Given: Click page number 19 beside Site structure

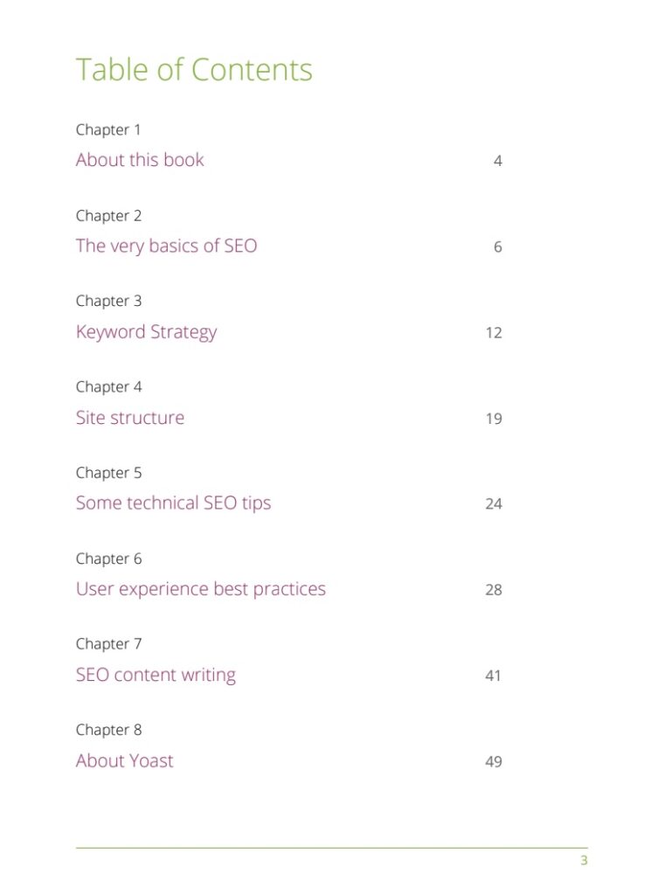Looking at the screenshot, I should click(x=494, y=419).
